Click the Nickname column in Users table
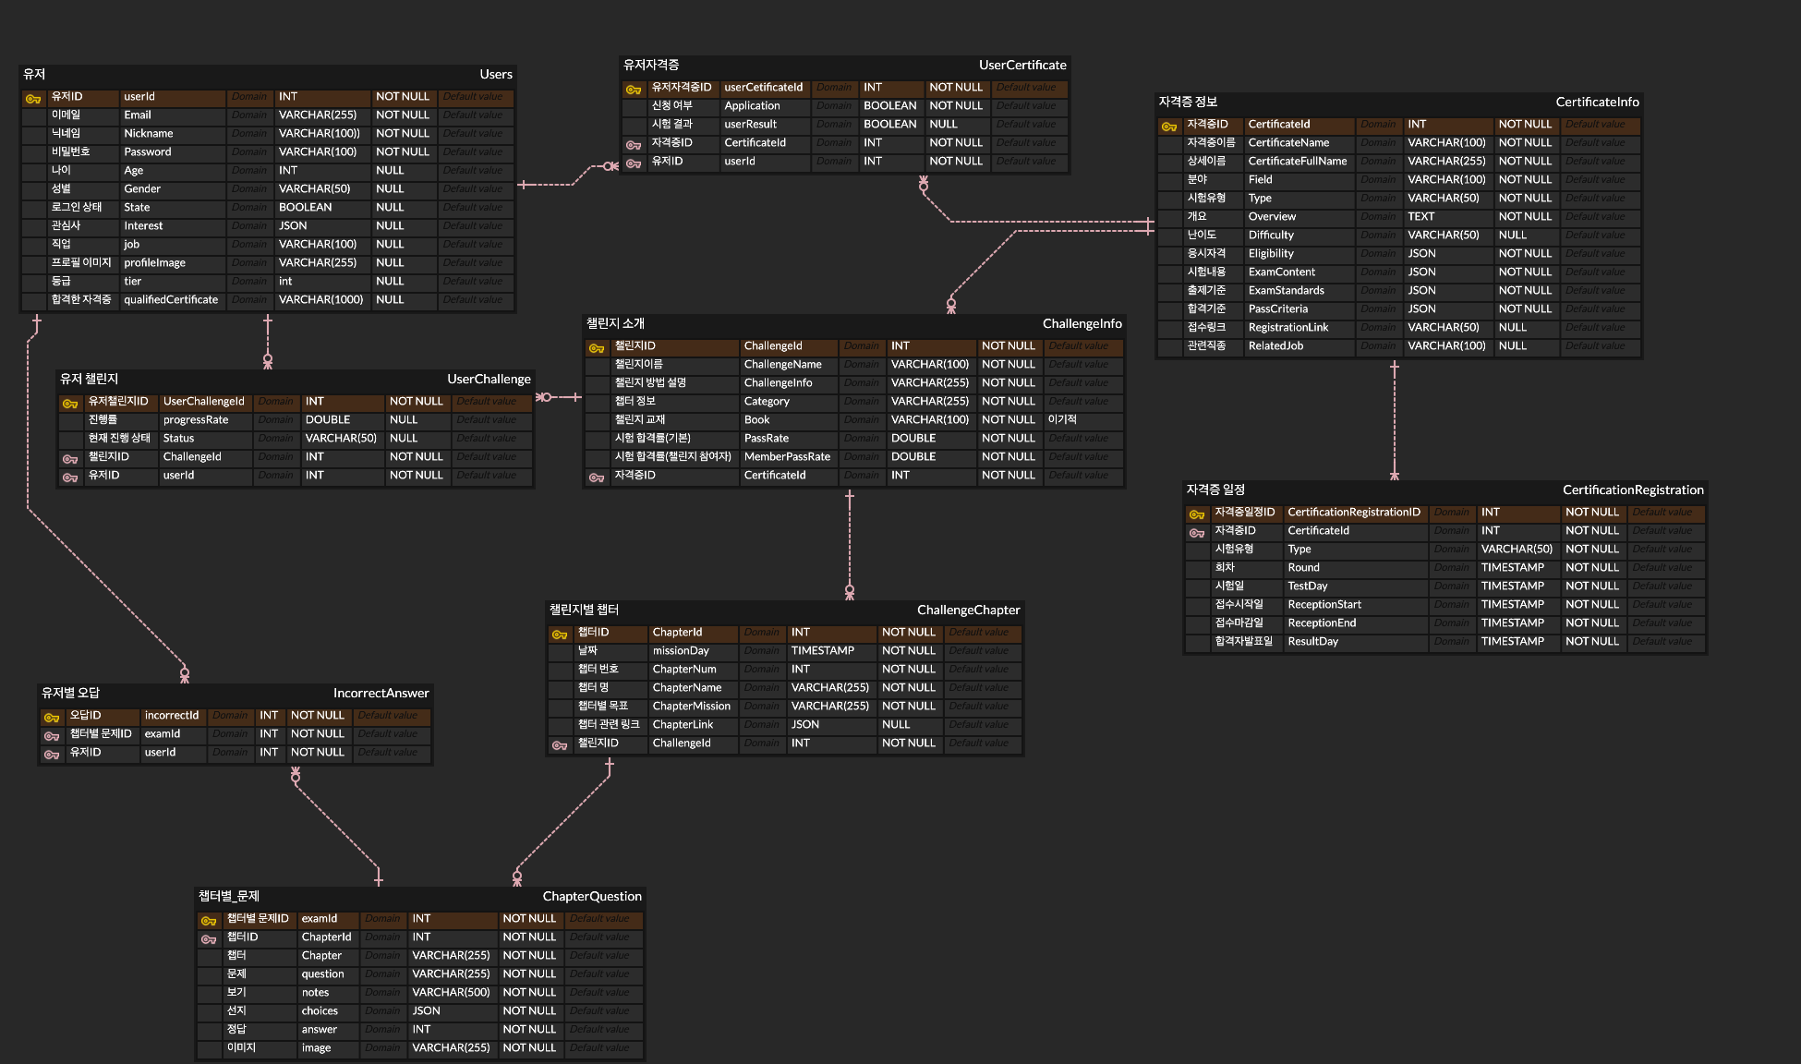This screenshot has height=1064, width=1801. pos(149,133)
